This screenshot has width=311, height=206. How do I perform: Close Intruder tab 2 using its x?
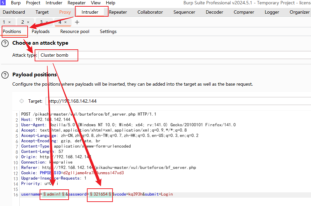click(28, 22)
